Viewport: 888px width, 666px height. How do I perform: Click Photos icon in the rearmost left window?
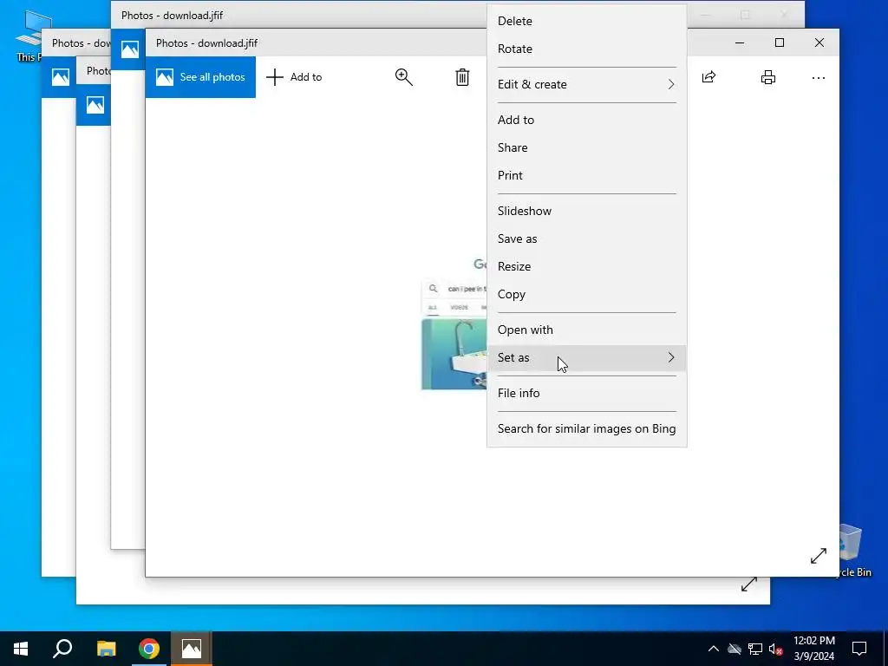[61, 77]
